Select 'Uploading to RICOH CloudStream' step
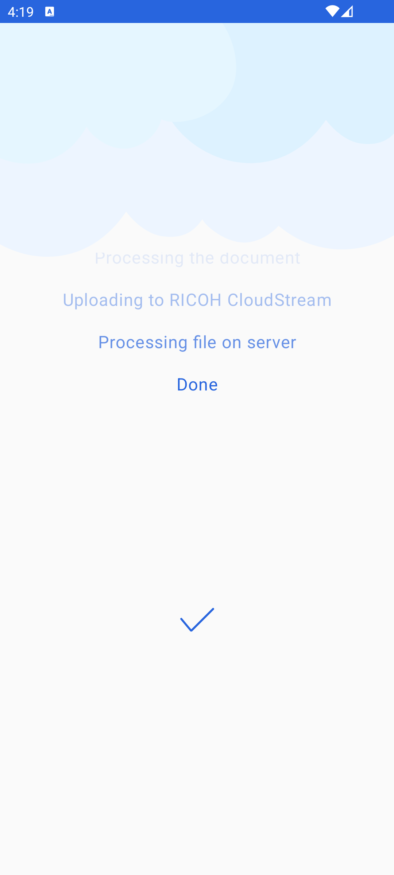This screenshot has width=394, height=875. pos(197,300)
